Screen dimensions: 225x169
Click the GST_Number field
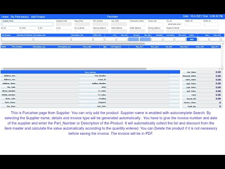click(100, 24)
